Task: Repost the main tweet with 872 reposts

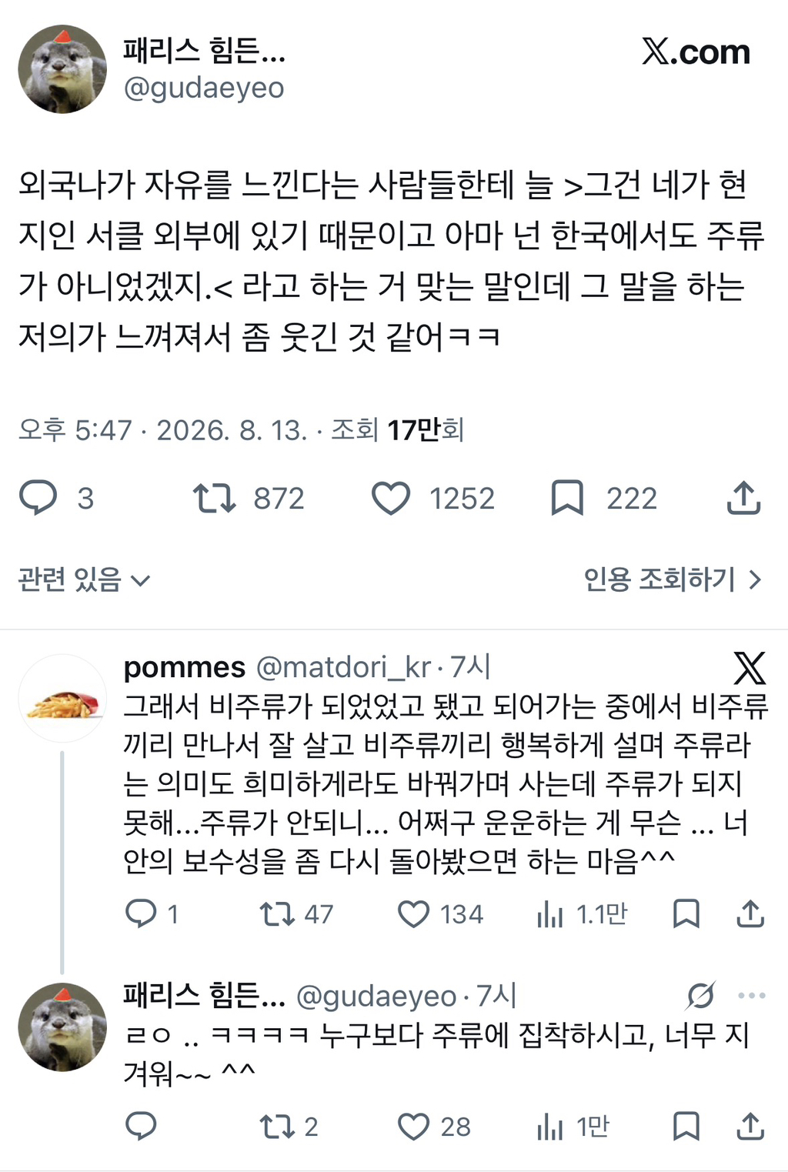Action: point(214,498)
